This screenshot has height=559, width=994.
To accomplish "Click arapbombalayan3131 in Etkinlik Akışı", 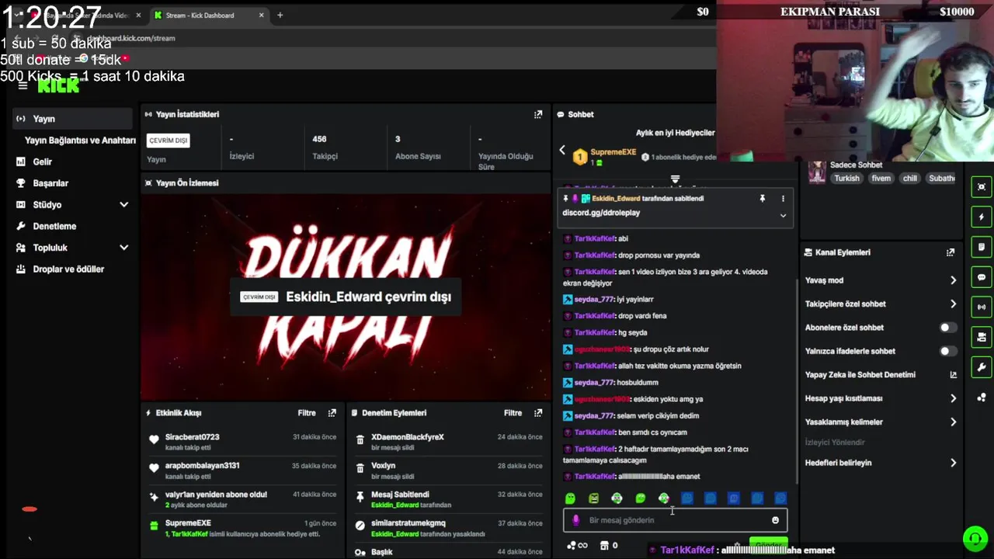I will click(202, 466).
